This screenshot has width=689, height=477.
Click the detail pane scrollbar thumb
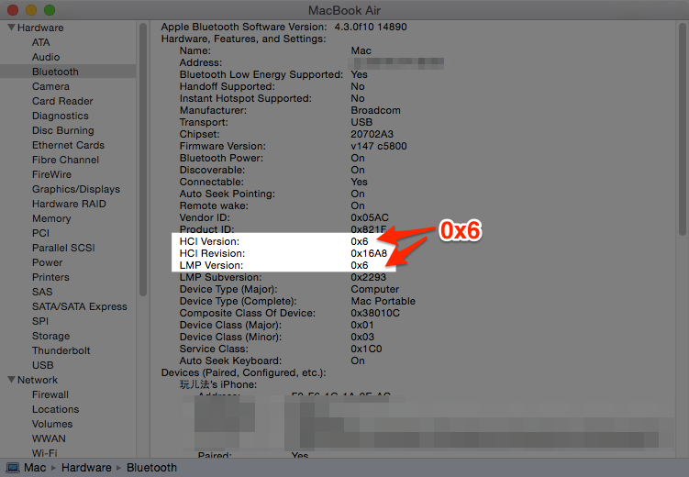point(683,129)
